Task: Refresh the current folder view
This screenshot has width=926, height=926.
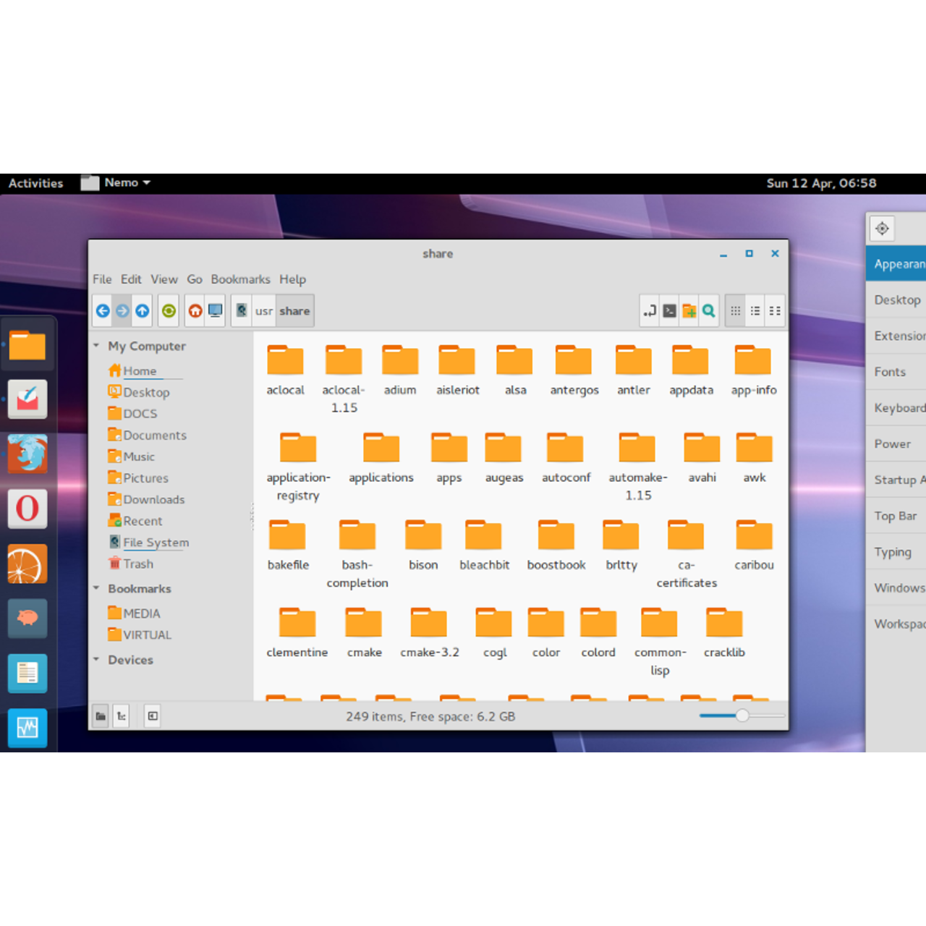Action: tap(168, 310)
